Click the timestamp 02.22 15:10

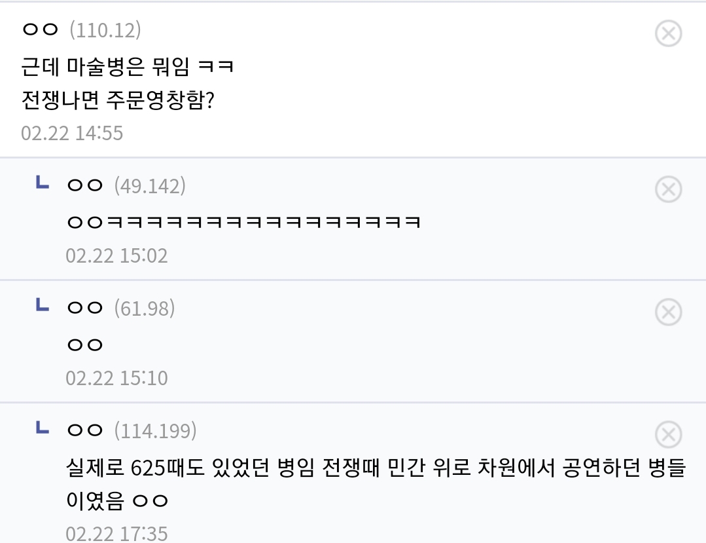tap(116, 378)
